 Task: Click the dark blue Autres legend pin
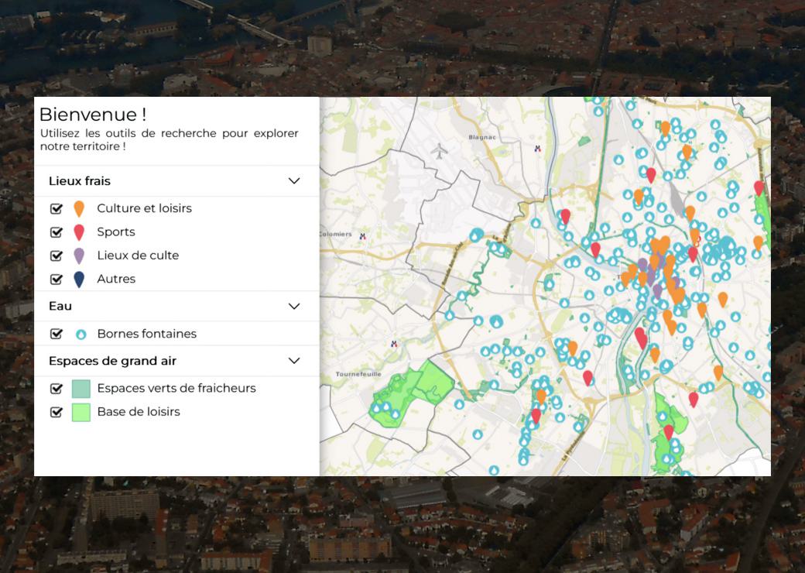[x=79, y=280]
